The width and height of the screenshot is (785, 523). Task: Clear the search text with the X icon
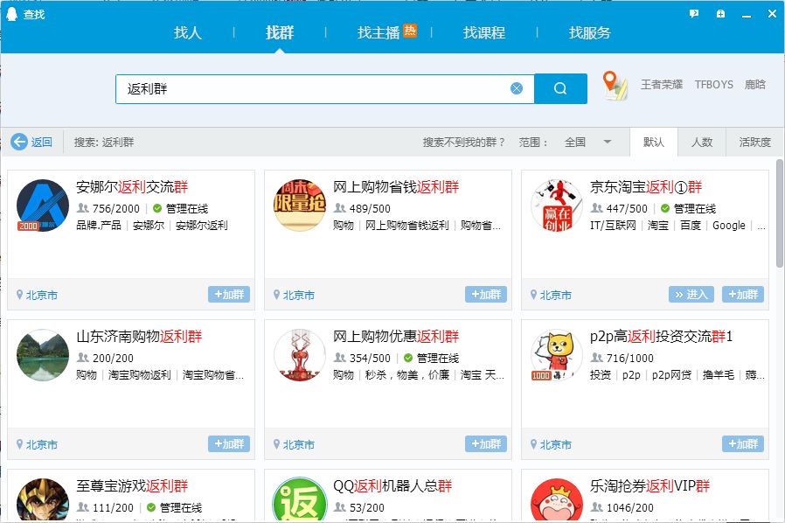[x=516, y=88]
